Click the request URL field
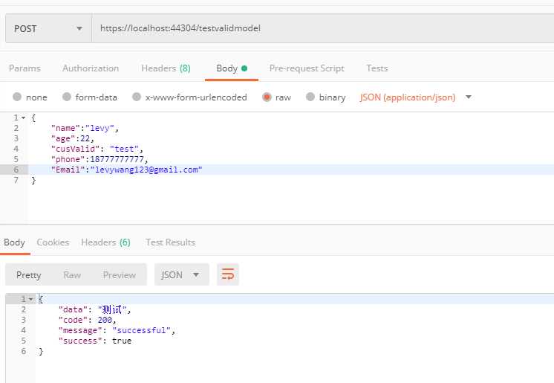 [322, 29]
